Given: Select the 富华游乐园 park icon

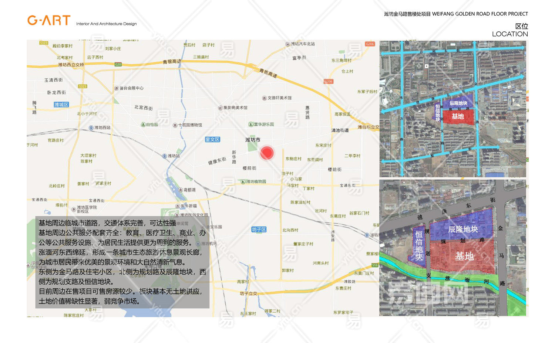Looking at the screenshot, I should tap(250, 125).
